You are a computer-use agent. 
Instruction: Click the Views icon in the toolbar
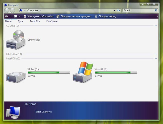click(15, 16)
